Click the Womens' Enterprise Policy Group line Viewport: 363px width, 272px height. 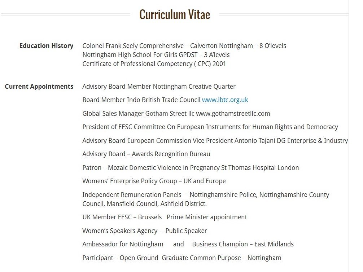pyautogui.click(x=154, y=181)
